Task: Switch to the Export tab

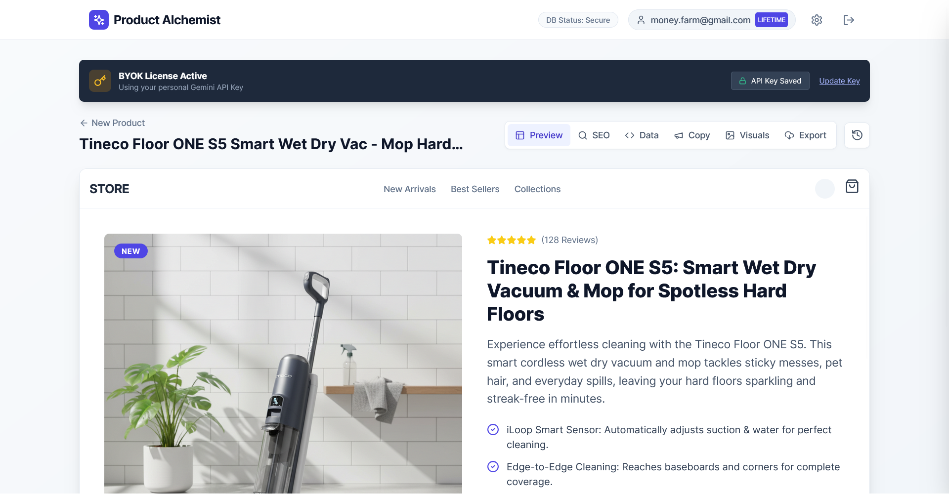Action: (x=805, y=135)
